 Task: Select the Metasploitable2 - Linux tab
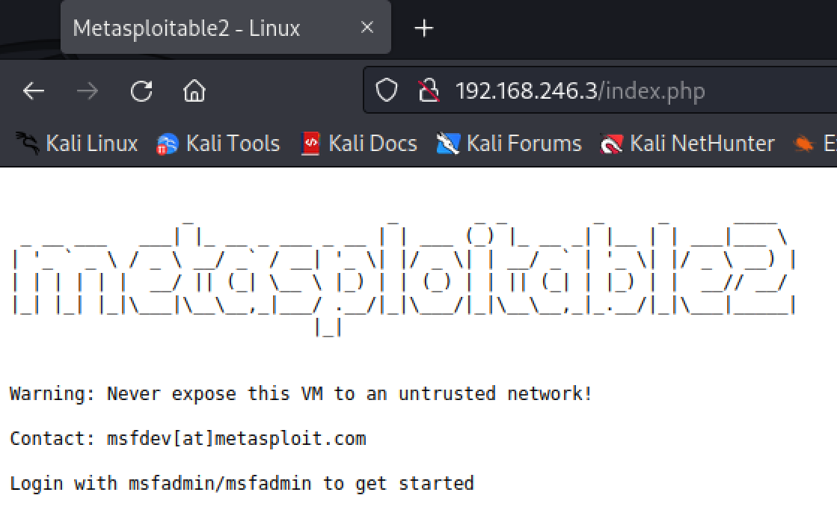point(187,28)
